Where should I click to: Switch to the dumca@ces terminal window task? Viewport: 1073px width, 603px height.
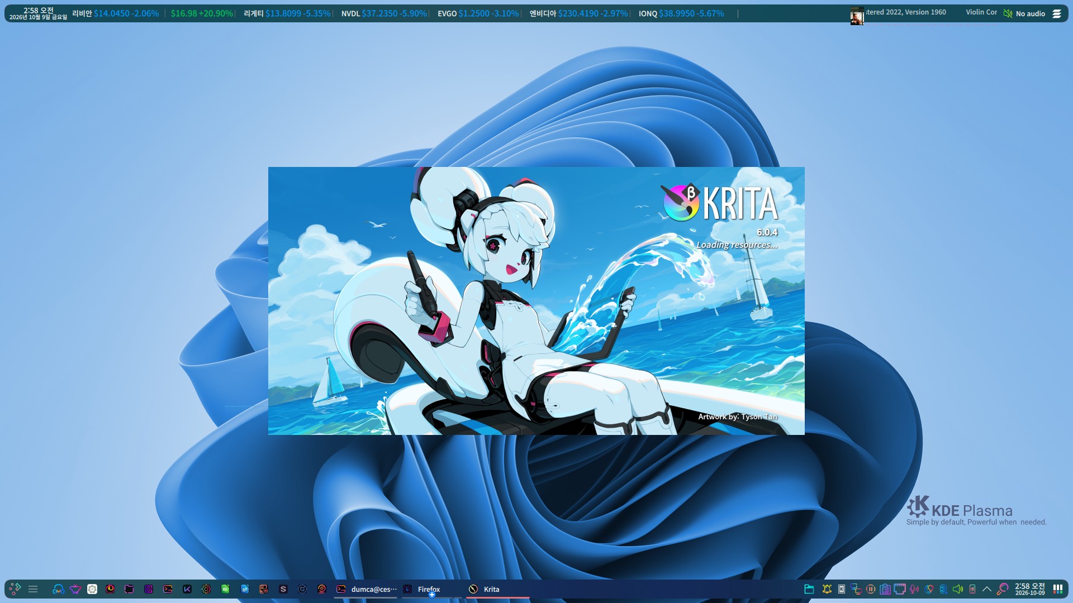coord(366,589)
